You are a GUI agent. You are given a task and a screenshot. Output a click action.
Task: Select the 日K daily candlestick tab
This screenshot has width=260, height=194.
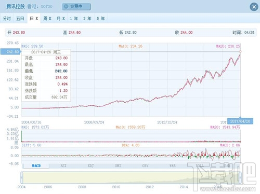point(34,18)
